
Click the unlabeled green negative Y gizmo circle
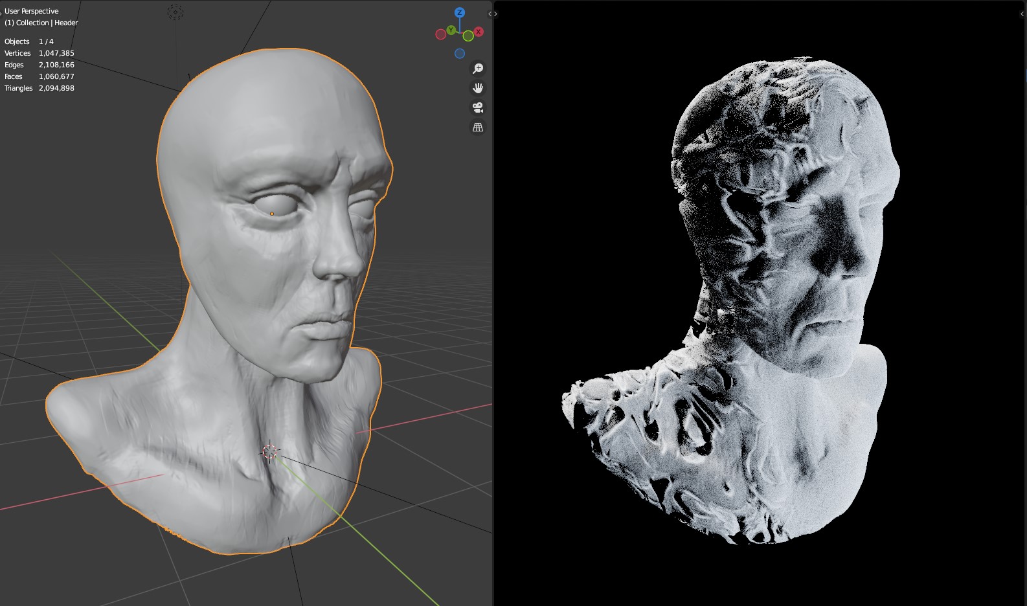(468, 36)
